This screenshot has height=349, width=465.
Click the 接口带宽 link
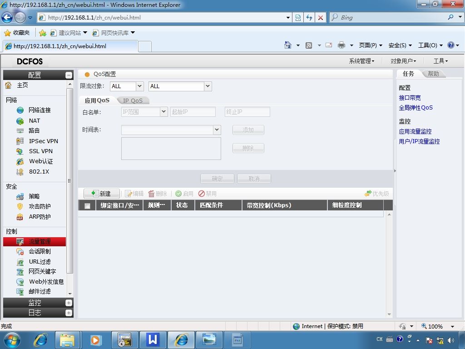[410, 98]
